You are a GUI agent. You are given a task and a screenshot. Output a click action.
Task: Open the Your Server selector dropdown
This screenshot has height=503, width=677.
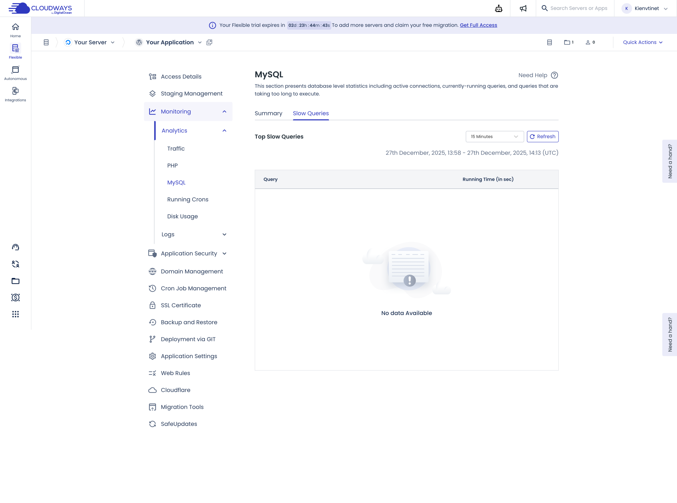point(90,42)
